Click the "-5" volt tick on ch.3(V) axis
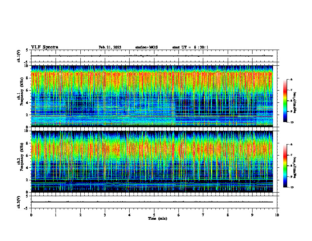This screenshot has height=241, width=312. pos(26,208)
